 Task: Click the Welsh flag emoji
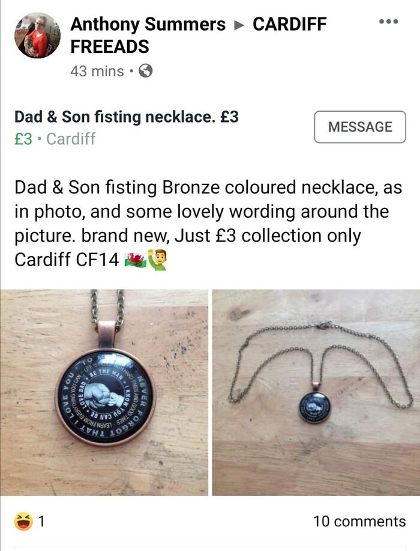pyautogui.click(x=136, y=260)
